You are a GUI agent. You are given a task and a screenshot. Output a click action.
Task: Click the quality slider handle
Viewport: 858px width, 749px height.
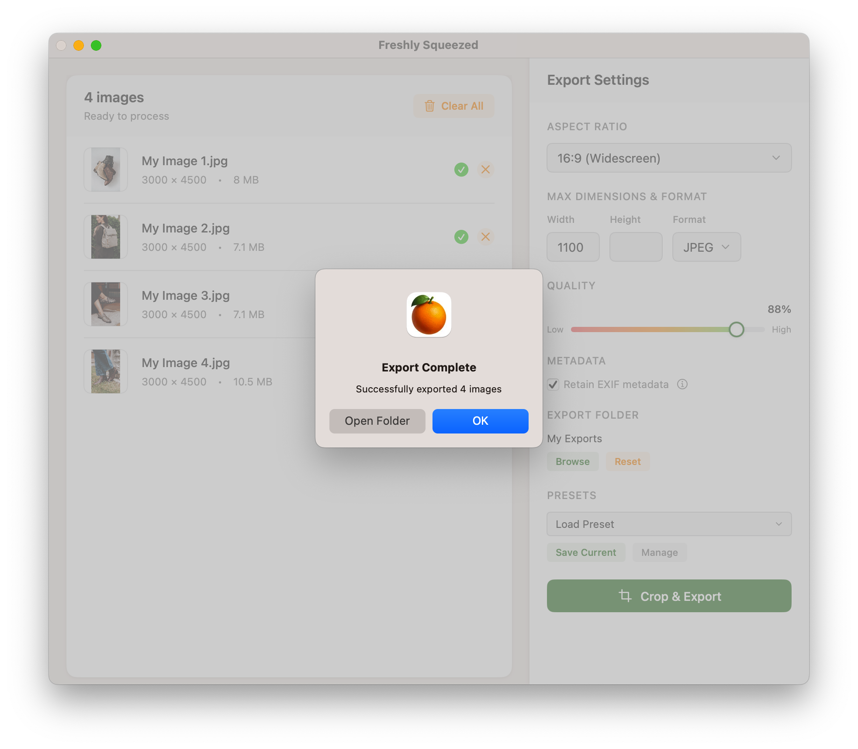(x=736, y=329)
